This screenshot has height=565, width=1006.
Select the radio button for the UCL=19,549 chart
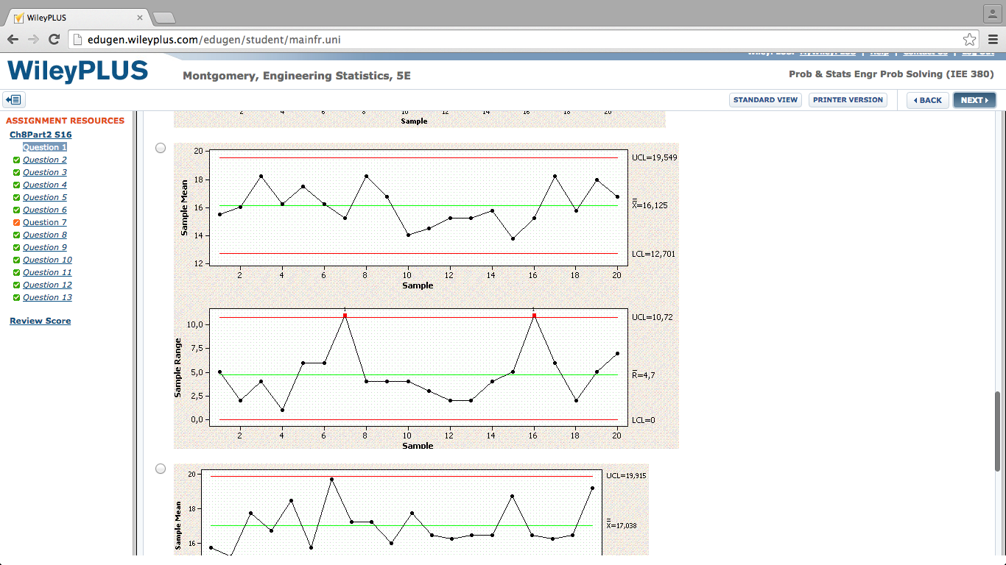[161, 148]
